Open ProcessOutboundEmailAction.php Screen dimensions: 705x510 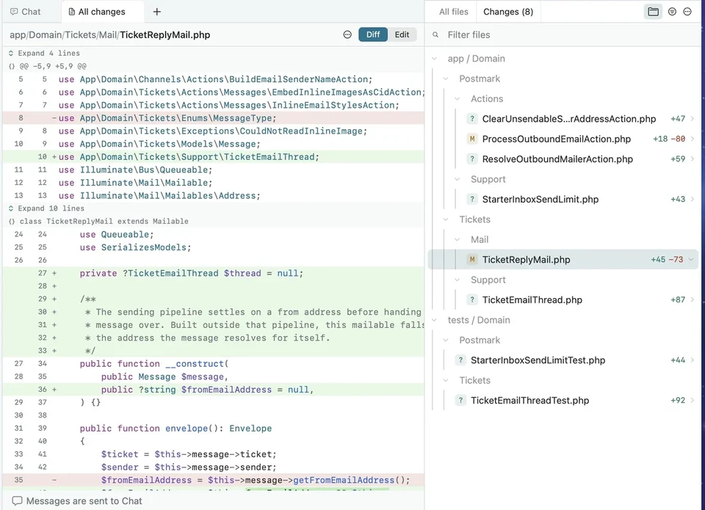[556, 139]
